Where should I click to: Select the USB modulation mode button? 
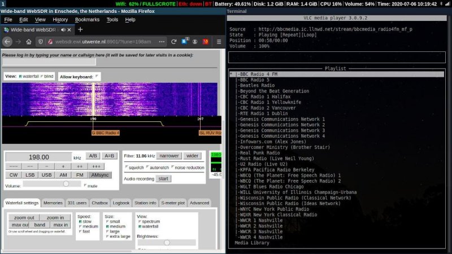[46, 175]
